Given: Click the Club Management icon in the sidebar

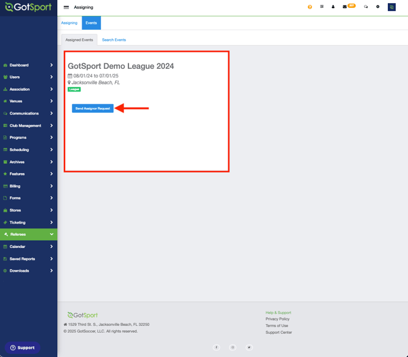Looking at the screenshot, I should tap(5, 125).
